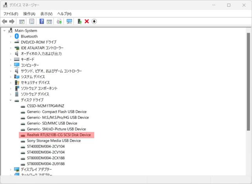252x184 pixels.
Task: Click the Back arrow toolbar icon
Action: pos(4,21)
